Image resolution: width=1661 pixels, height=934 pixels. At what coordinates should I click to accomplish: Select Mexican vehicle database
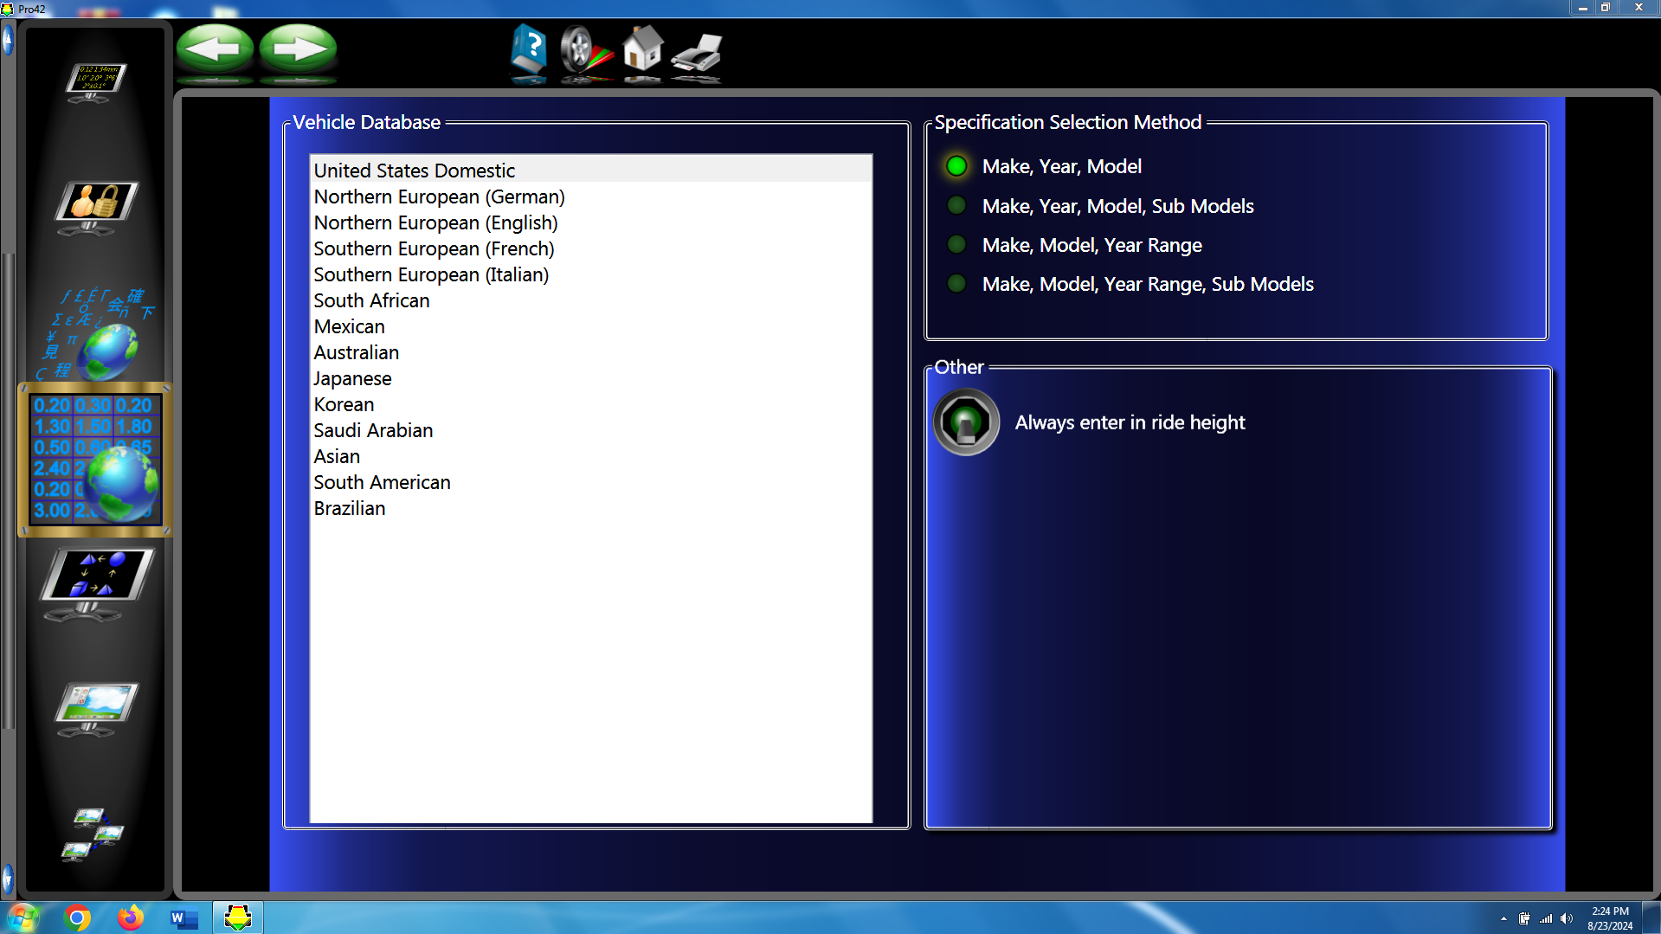pyautogui.click(x=590, y=326)
